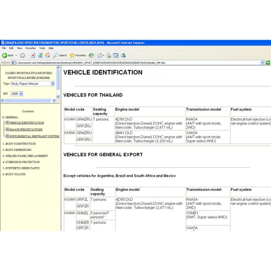Click the GRPZL model code cell

(x=83, y=200)
